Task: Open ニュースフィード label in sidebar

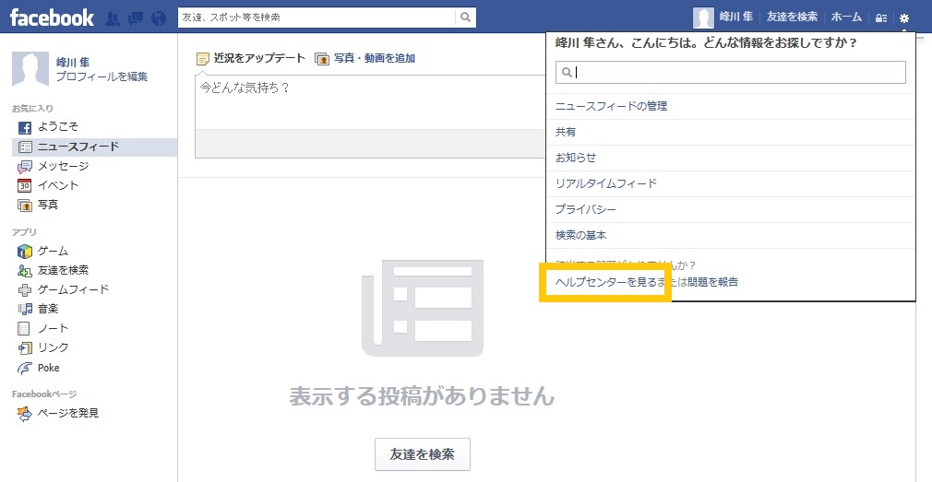Action: pos(78,147)
